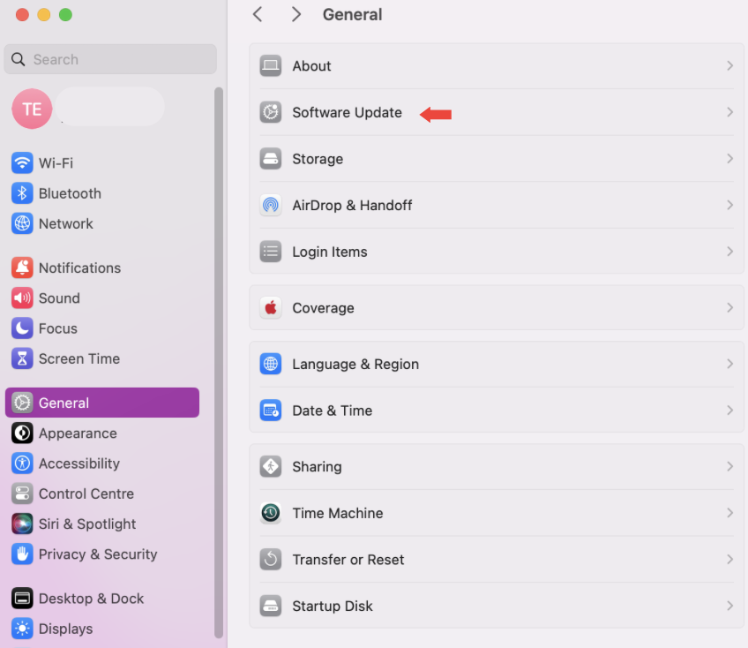748x648 pixels.
Task: Open the Apple Coverage icon
Action: pyautogui.click(x=270, y=307)
